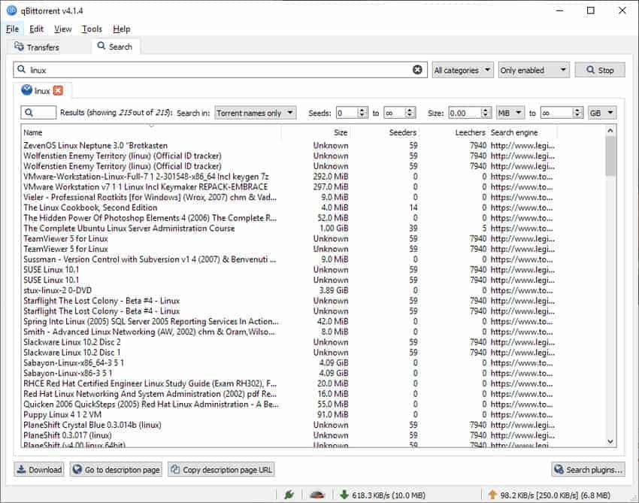Viewport: 639px width, 503px height.
Task: Click the results filter input box
Action: point(38,113)
